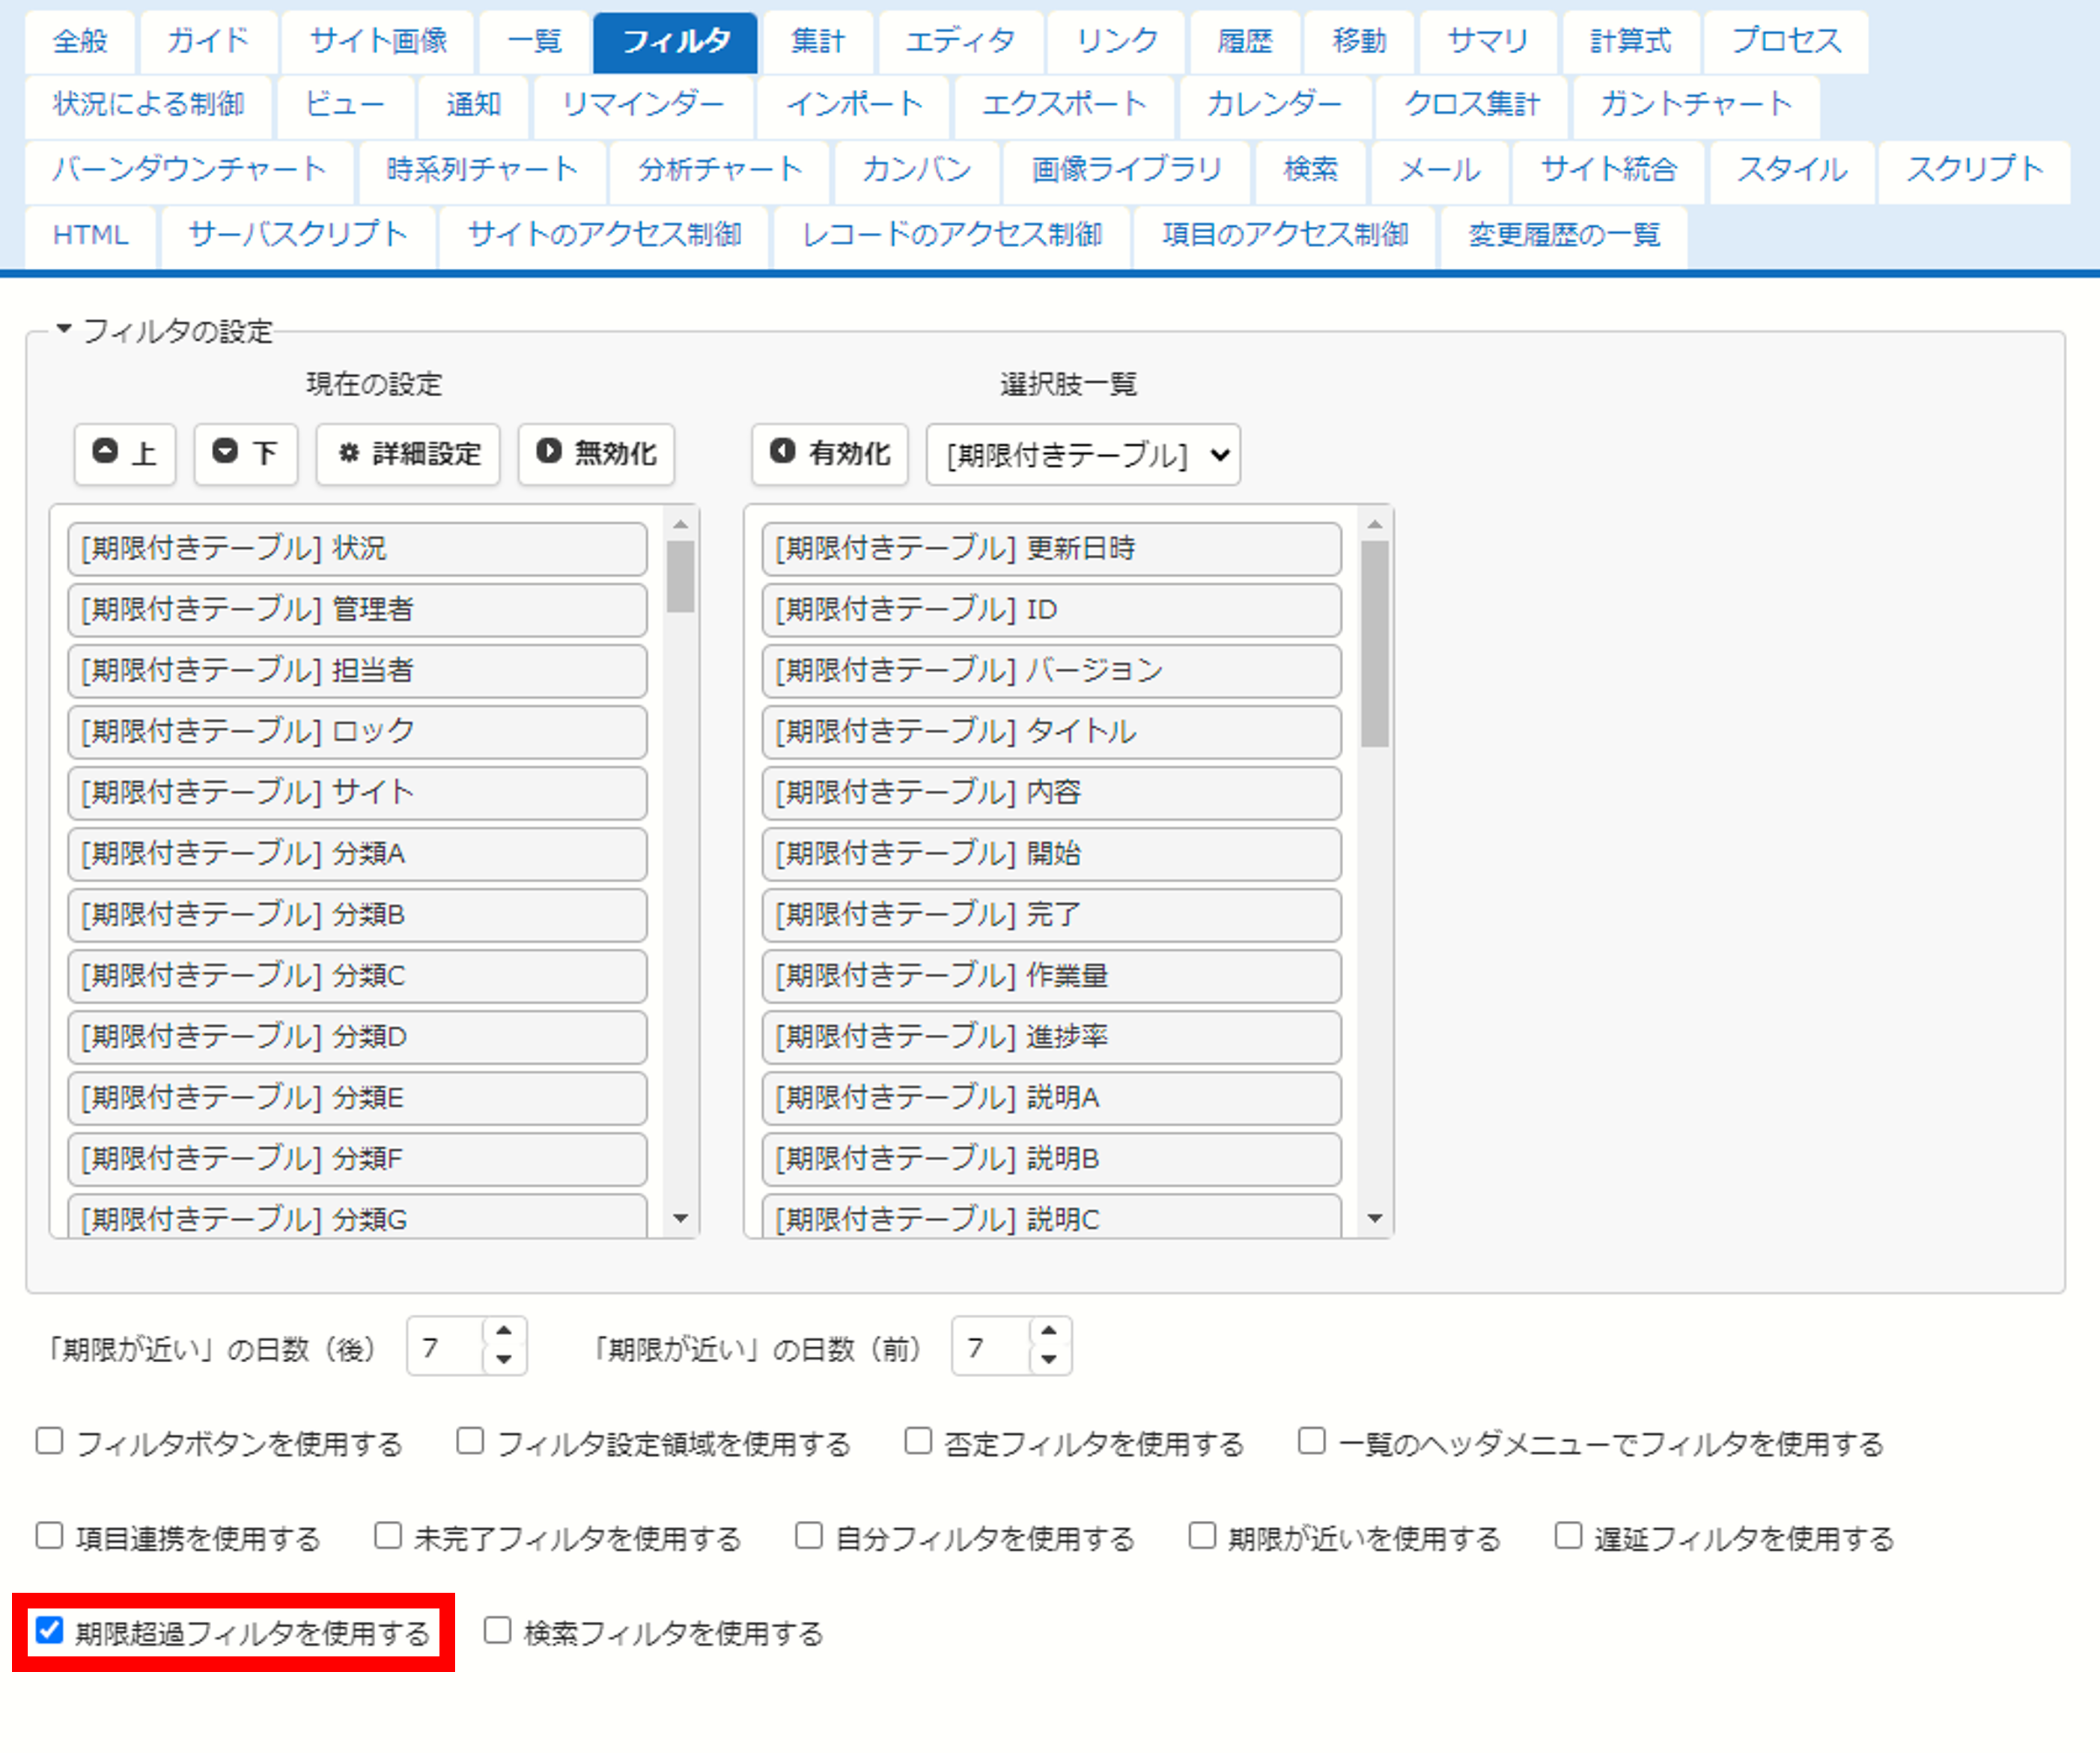Enable 遅延フィルタを使用する checkbox

(x=1568, y=1535)
